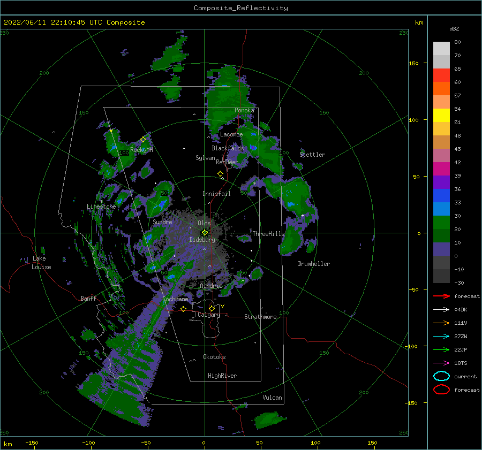Viewport: 482px width, 450px height.
Task: Click the 57 value in dBZ legend
Action: point(457,96)
